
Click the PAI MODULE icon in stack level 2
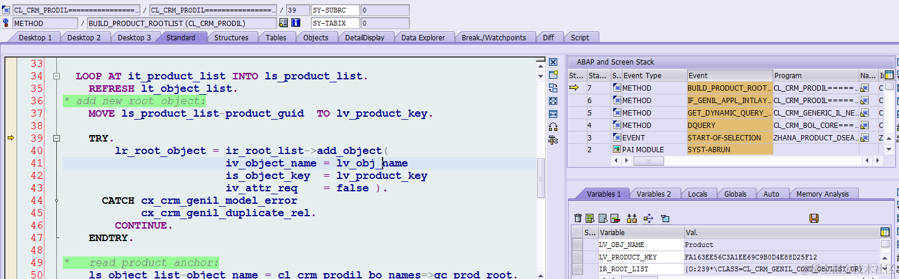point(617,150)
